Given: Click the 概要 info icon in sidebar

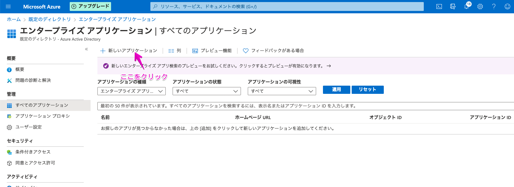Looking at the screenshot, I should [x=10, y=70].
